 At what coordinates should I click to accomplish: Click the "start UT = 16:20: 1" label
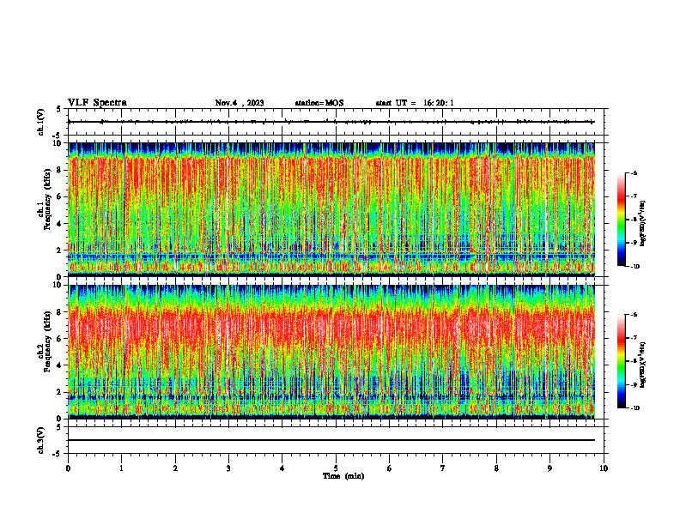(x=415, y=103)
